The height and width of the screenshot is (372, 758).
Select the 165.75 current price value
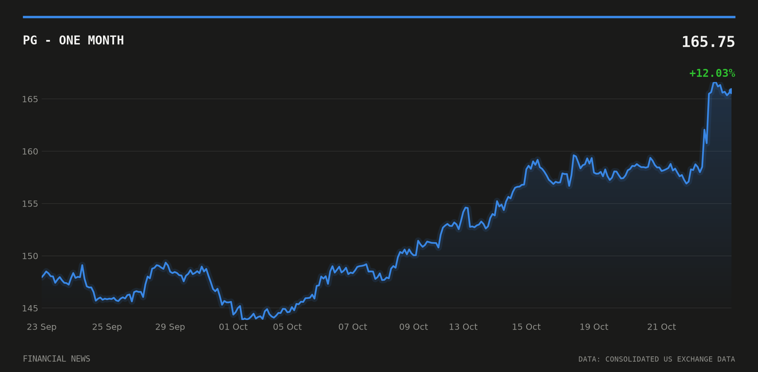coord(708,42)
